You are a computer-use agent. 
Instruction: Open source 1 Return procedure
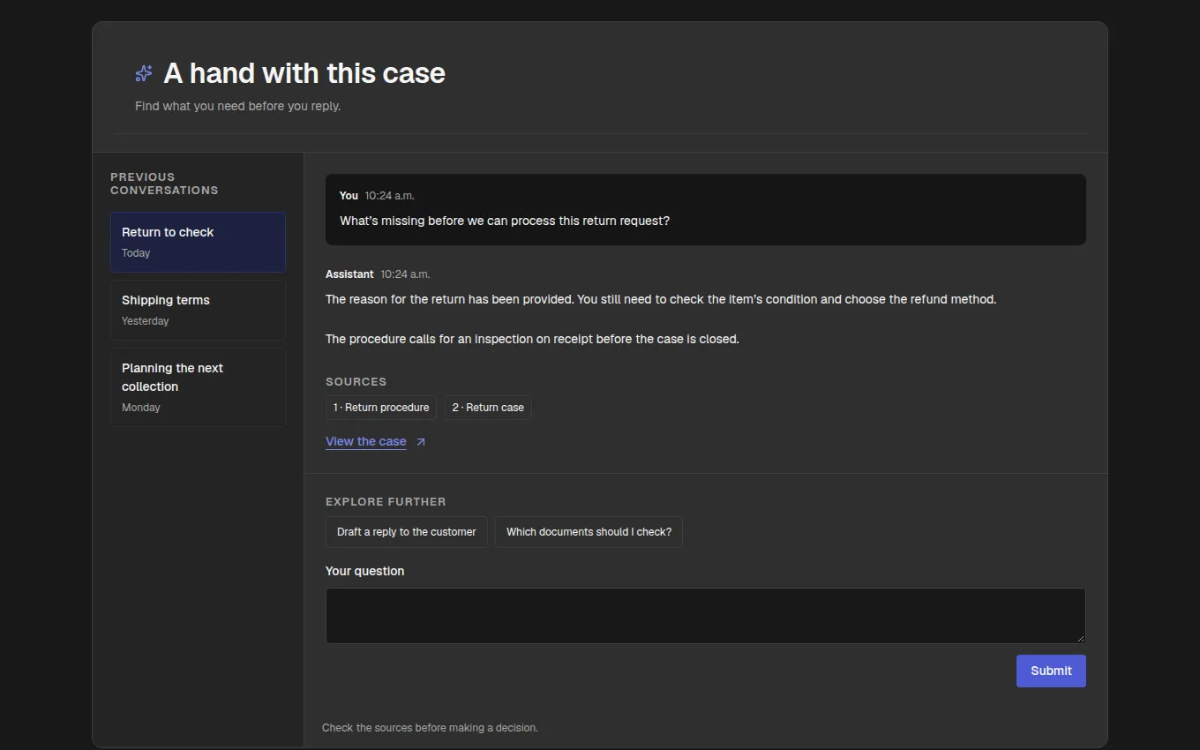pos(381,408)
